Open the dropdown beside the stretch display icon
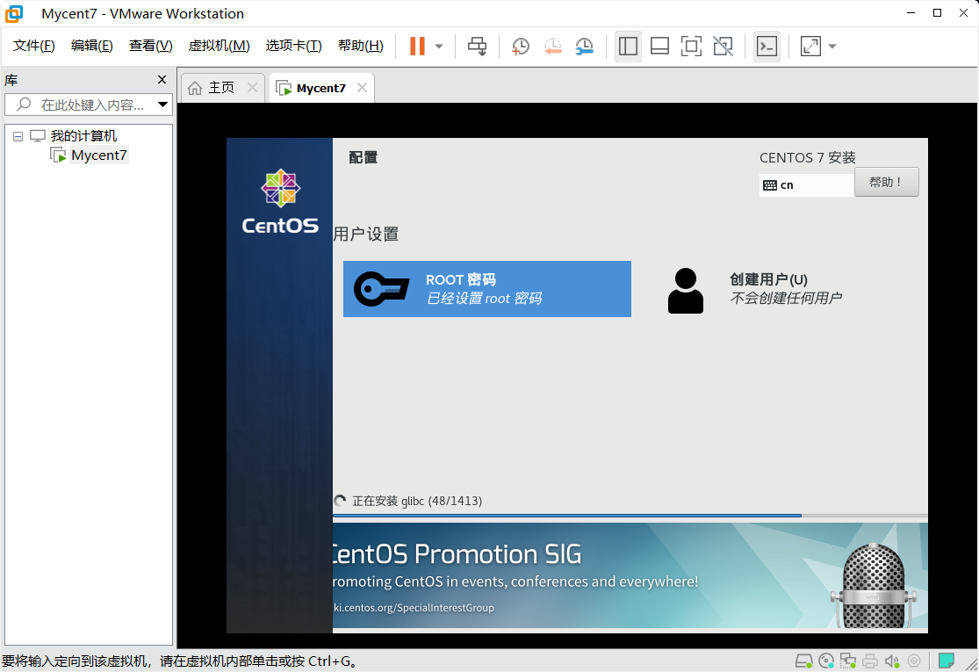 point(832,47)
